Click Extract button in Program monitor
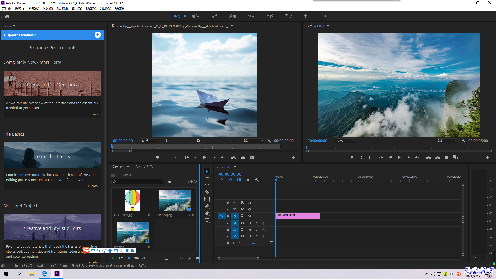 437,157
